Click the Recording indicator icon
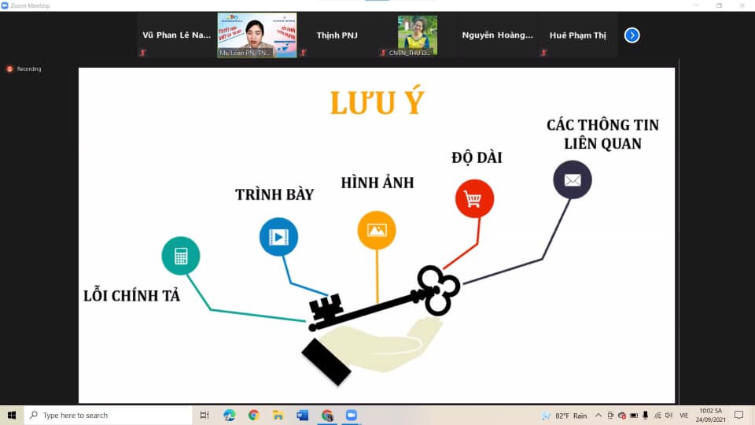Screen dimensions: 755x425 10,69
